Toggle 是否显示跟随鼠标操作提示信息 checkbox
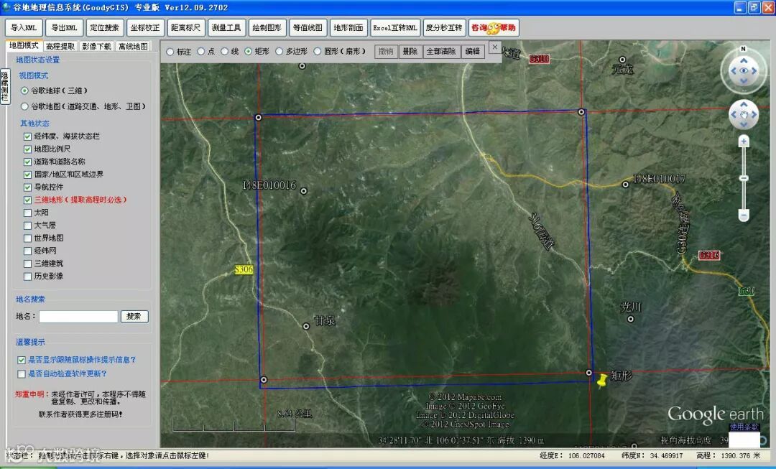 pos(22,360)
